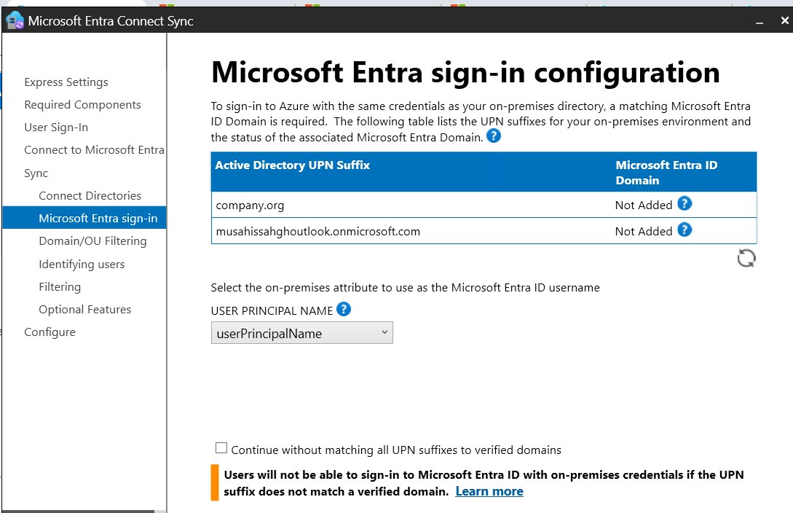Open Identifying users step
793x513 pixels.
tap(82, 265)
